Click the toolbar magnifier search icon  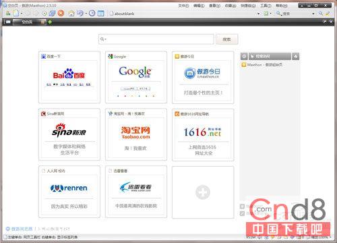321,13
